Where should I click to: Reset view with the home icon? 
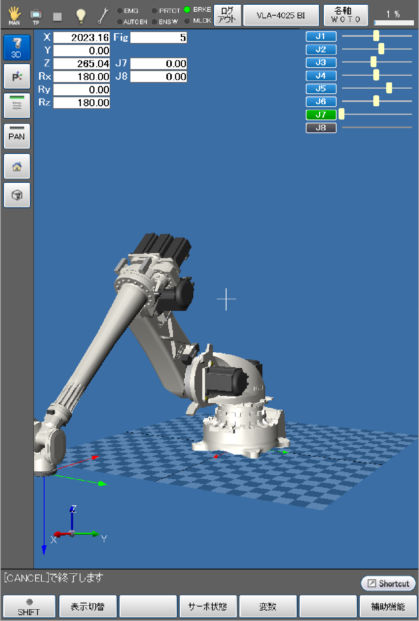pyautogui.click(x=17, y=167)
